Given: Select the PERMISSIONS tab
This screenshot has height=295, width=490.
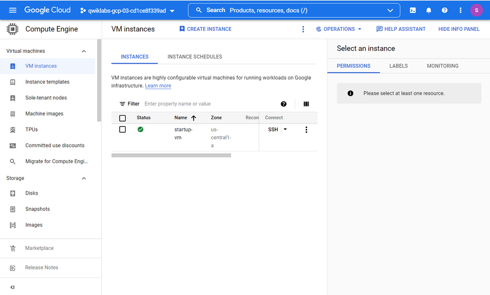Looking at the screenshot, I should tap(354, 66).
